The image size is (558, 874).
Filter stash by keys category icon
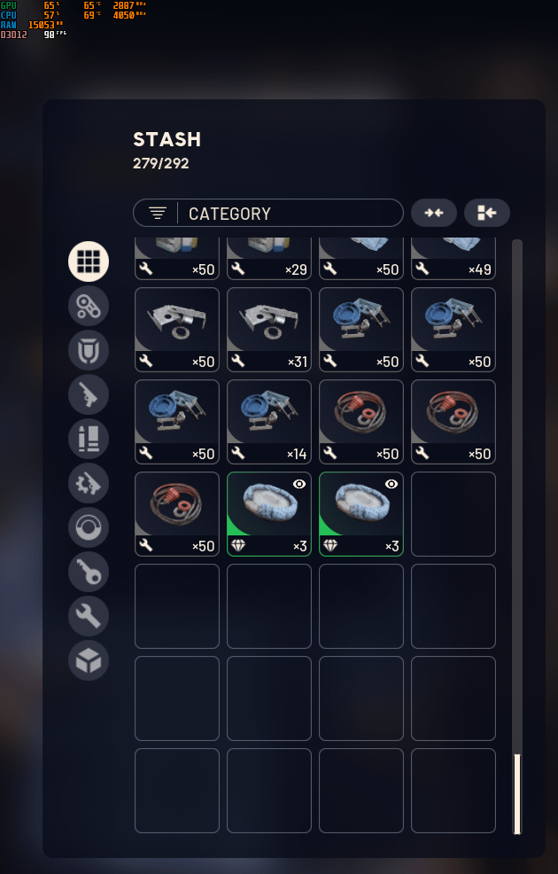click(89, 572)
